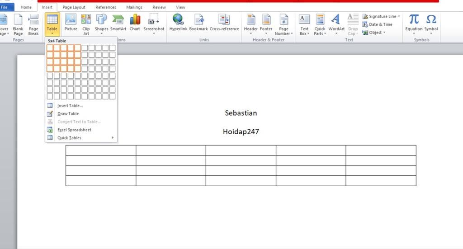
Task: Click the Drop Cap icon
Action: tap(353, 19)
